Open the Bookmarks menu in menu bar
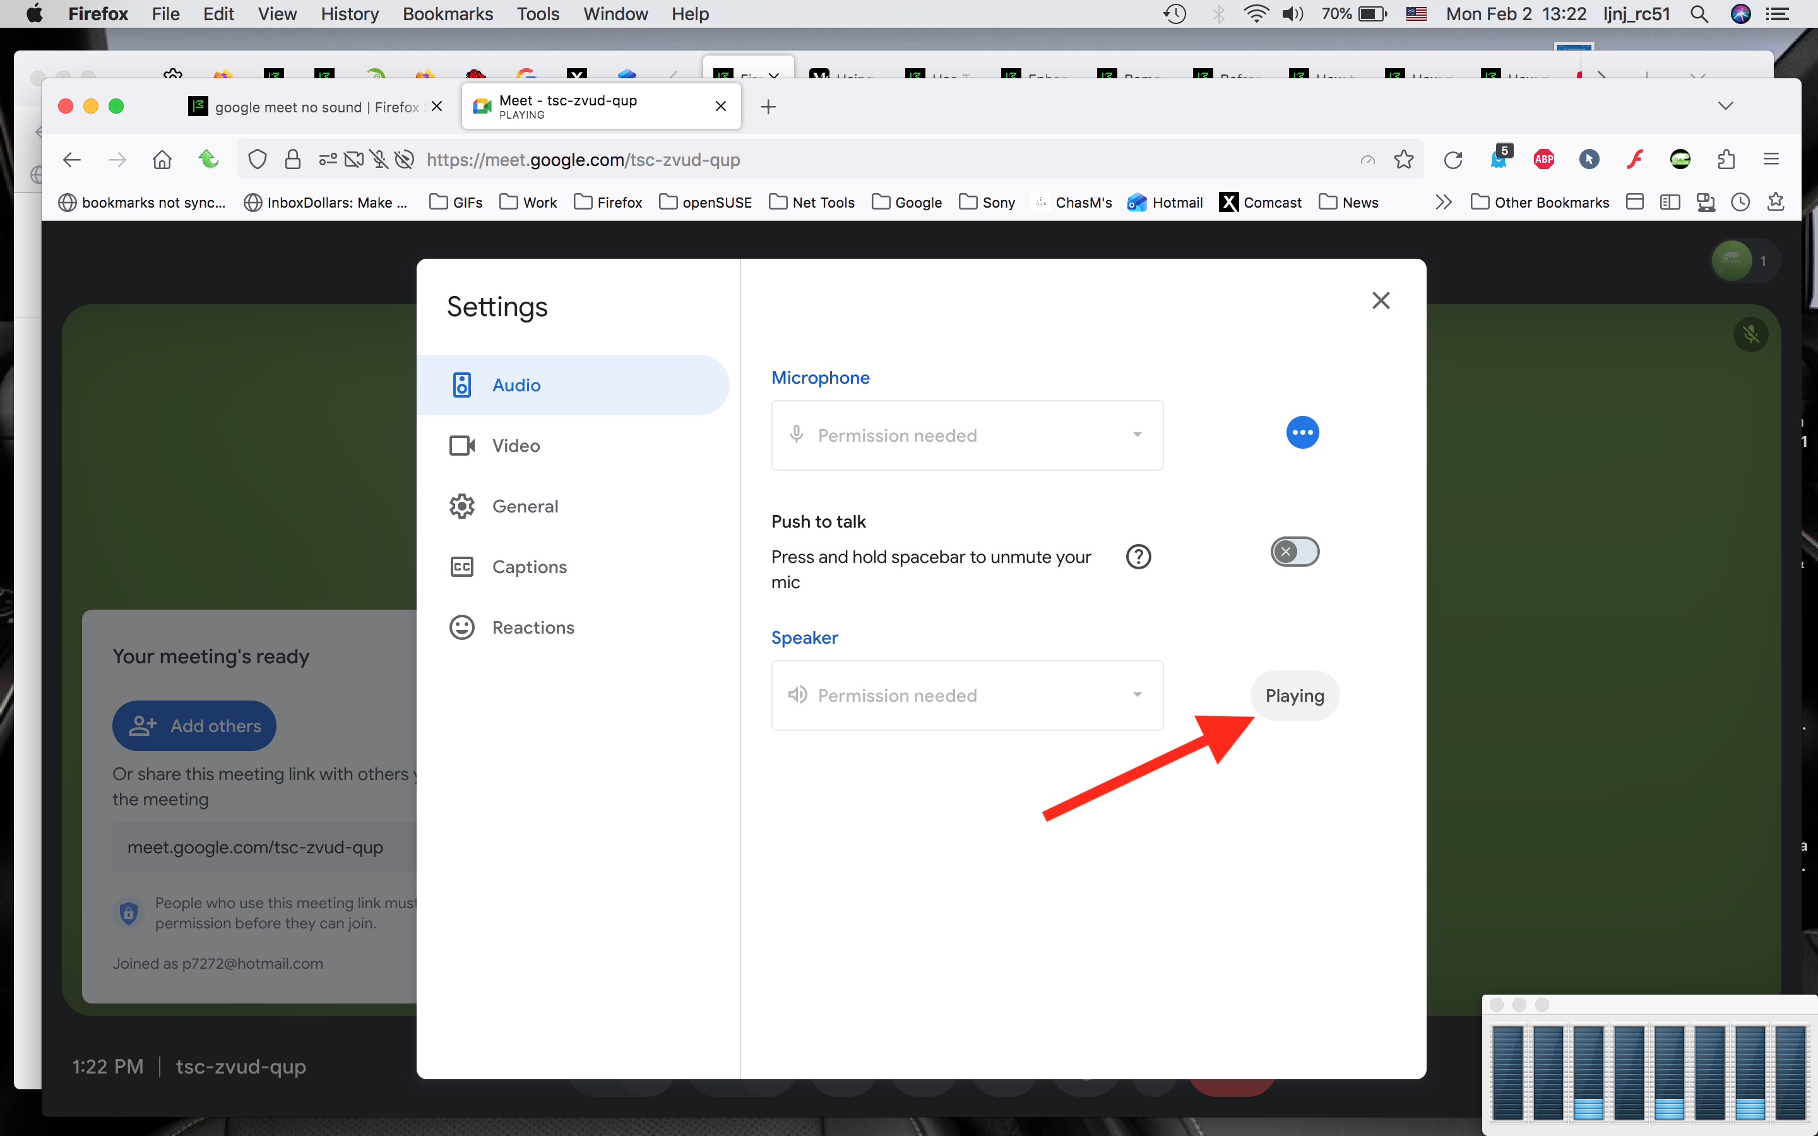Image resolution: width=1818 pixels, height=1136 pixels. 447,13
